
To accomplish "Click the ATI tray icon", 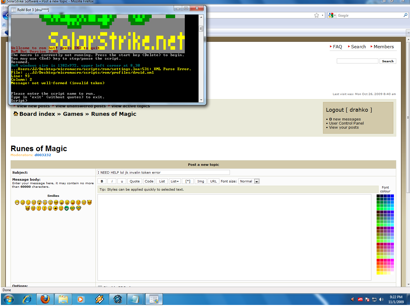I will (360, 299).
